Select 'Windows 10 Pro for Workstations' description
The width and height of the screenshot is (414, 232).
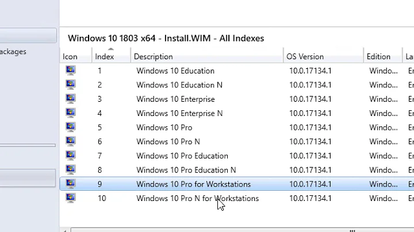point(194,184)
